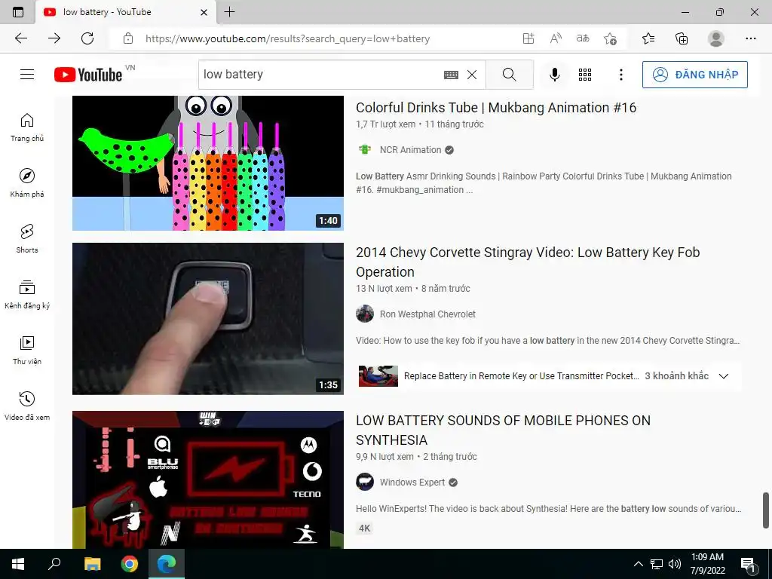
Task: Show hidden system tray icons chevron
Action: tap(638, 564)
